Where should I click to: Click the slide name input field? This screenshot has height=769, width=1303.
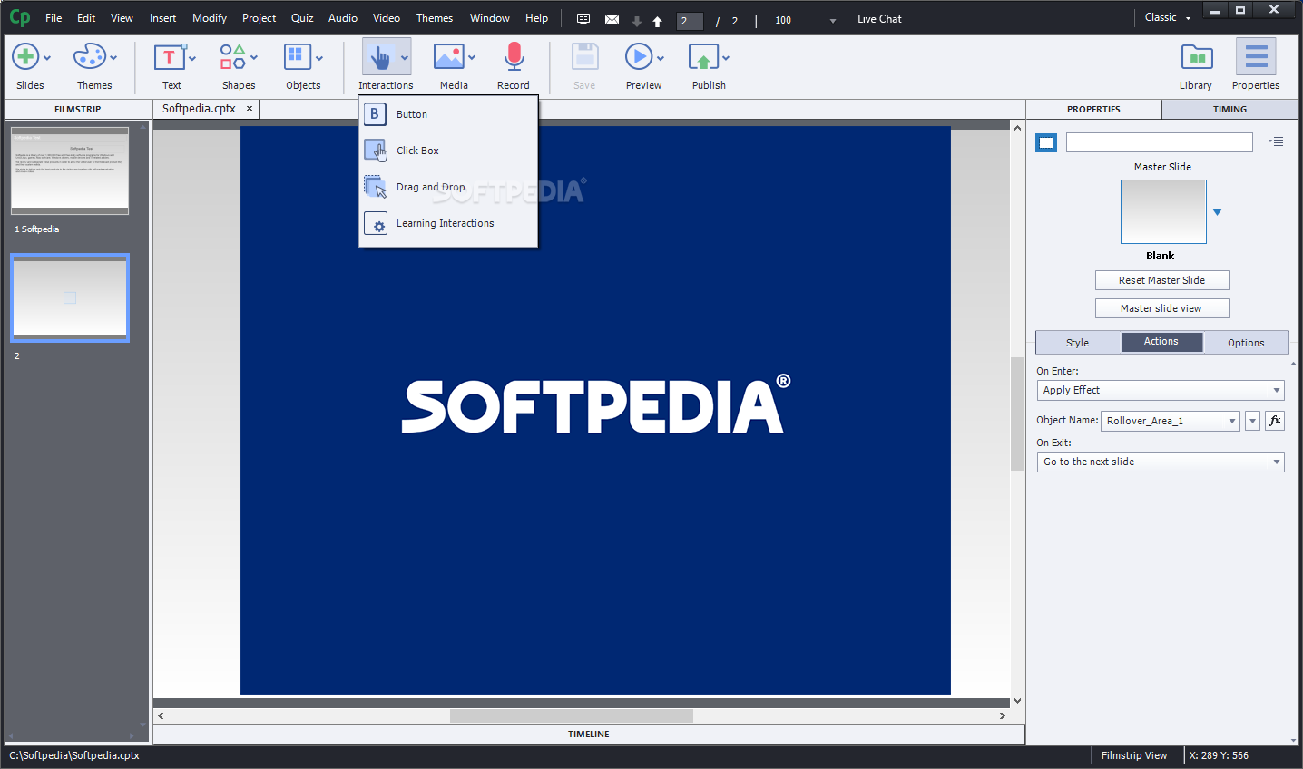click(x=1159, y=142)
